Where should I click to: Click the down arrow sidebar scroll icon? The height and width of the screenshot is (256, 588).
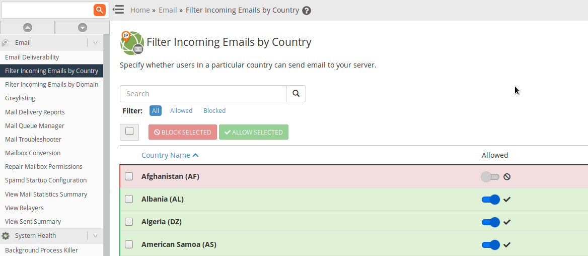(x=83, y=28)
